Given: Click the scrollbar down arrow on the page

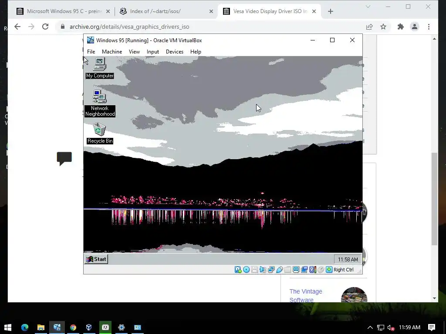Looking at the screenshot, I should point(434,298).
